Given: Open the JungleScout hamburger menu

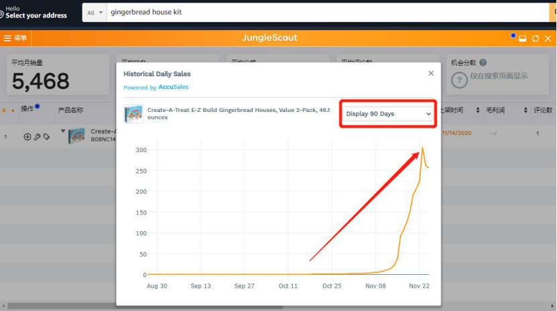Looking at the screenshot, I should pos(15,38).
